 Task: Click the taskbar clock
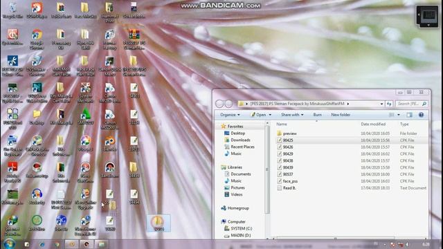pos(426,244)
